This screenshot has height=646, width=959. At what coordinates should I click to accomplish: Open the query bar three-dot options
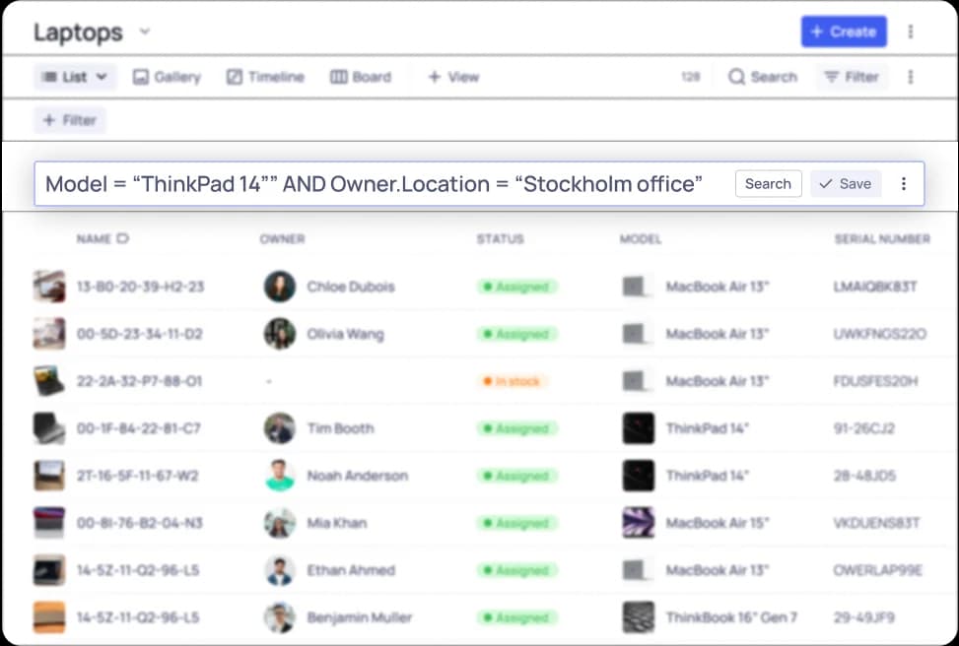(904, 184)
